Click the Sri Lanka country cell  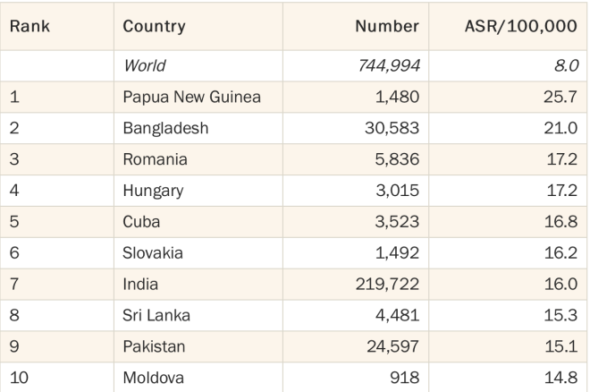156,316
